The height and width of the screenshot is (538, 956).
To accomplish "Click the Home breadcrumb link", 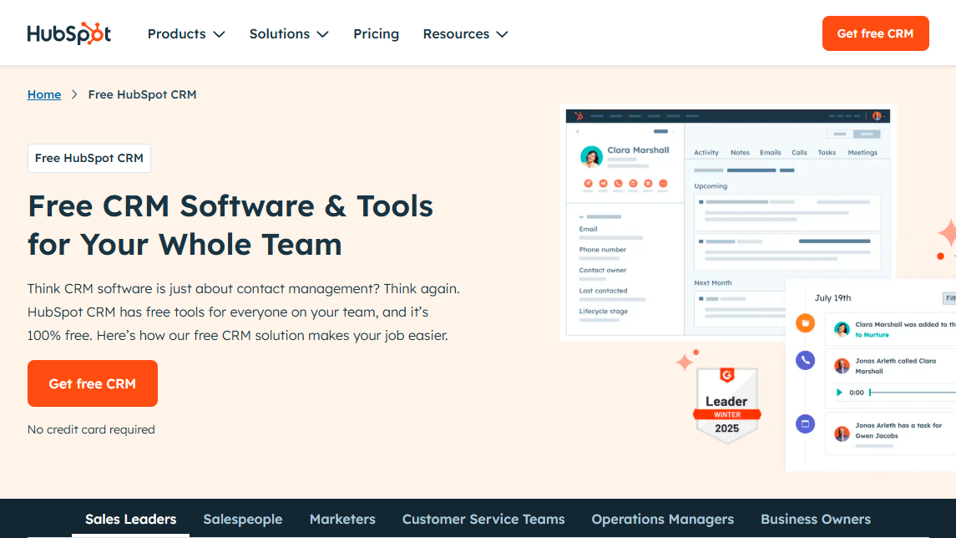I will 44,94.
